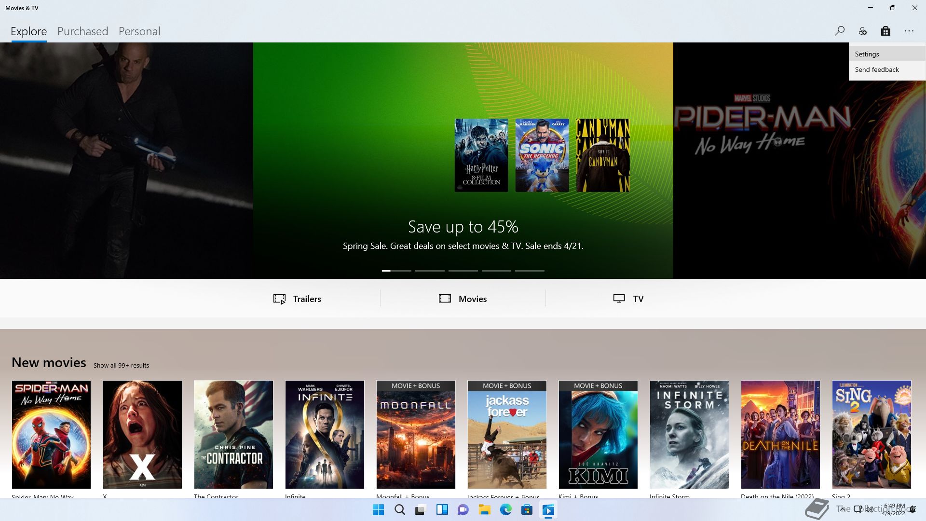Image resolution: width=926 pixels, height=521 pixels.
Task: Open the TV category label
Action: (x=638, y=299)
